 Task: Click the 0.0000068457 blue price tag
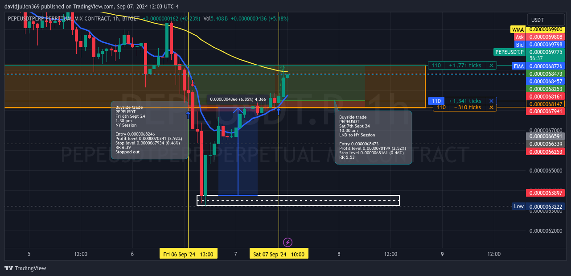click(546, 81)
